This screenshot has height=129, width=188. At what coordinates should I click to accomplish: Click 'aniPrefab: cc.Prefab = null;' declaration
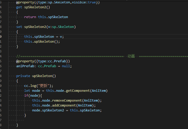pyautogui.click(x=44, y=66)
